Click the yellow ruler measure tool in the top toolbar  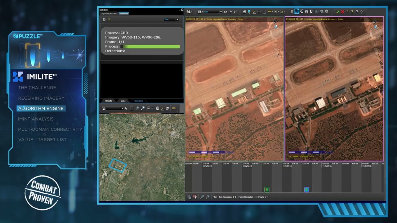270,12
